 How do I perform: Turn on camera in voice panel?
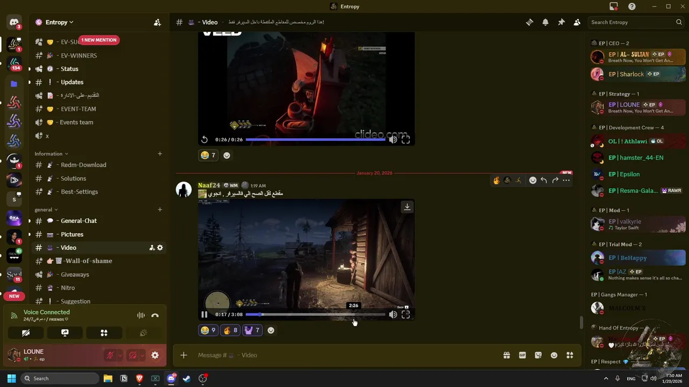click(x=25, y=333)
